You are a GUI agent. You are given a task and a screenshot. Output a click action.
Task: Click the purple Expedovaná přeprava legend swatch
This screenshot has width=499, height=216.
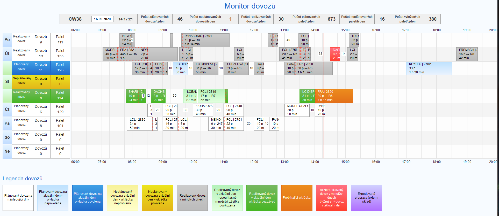click(x=366, y=198)
